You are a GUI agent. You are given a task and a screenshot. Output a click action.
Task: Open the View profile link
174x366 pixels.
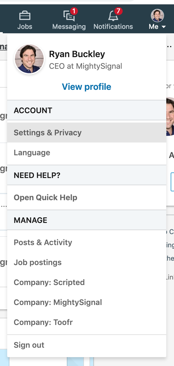coord(86,87)
